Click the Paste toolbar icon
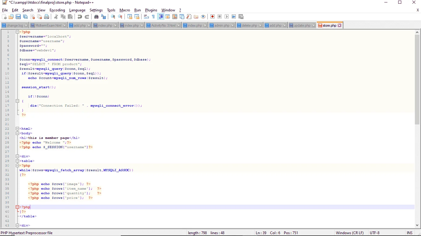The image size is (421, 236). (x=70, y=17)
